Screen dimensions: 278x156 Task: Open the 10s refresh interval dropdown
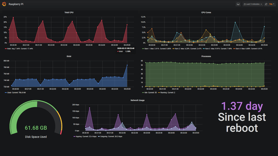point(271,4)
